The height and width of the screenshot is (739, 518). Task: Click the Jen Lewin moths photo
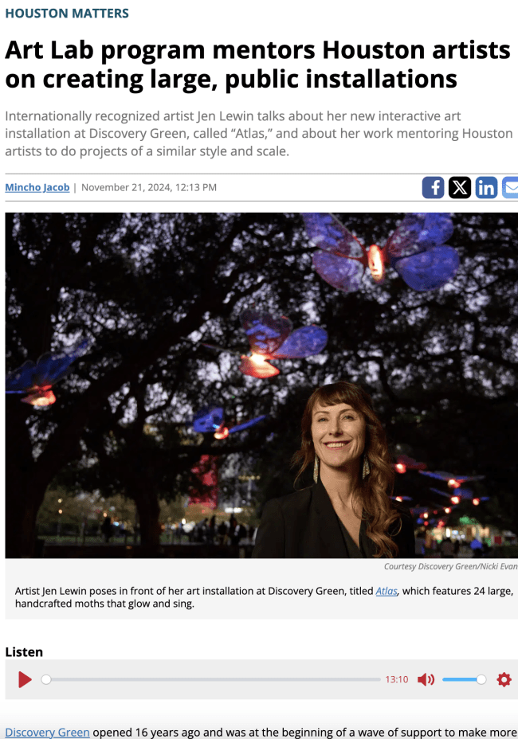(261, 385)
